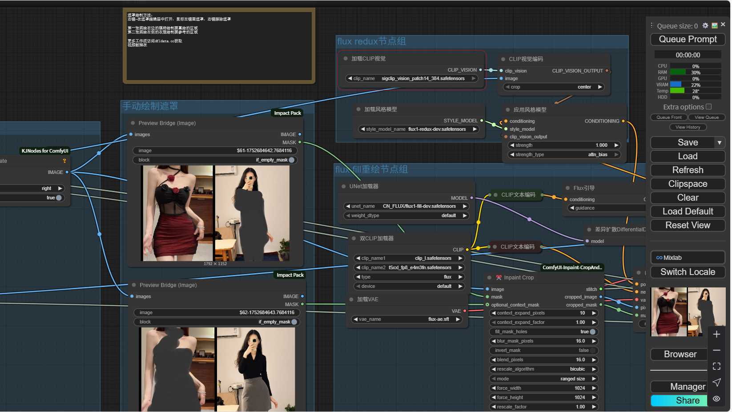Click the image feed icon beside the gear
The width and height of the screenshot is (732, 412).
click(715, 25)
